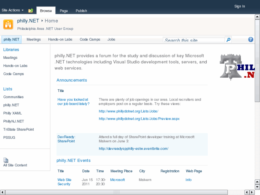The image size is (260, 195).
Task: Open the Site Actions dropdown menu
Action: [x=13, y=10]
